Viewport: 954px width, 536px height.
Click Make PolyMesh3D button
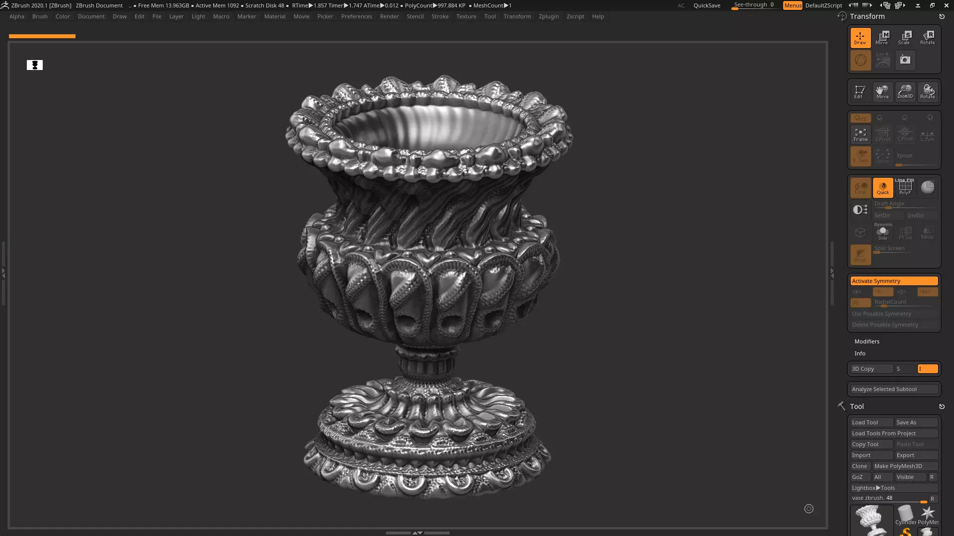tap(905, 466)
